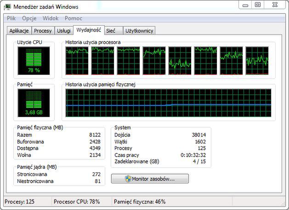Click status bar text Pamięć fizyczna: 46%

click(x=140, y=202)
